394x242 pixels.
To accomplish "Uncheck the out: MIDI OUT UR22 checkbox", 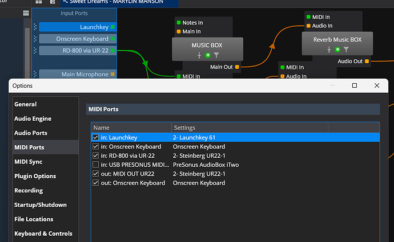I will point(96,174).
